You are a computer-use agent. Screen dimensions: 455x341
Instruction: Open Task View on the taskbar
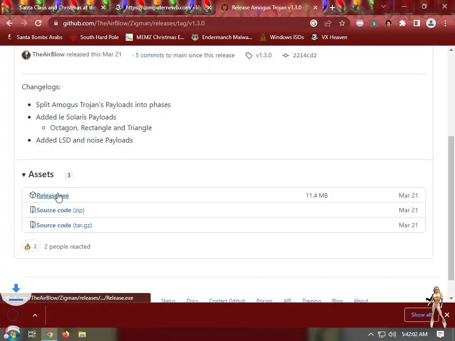pyautogui.click(x=32, y=334)
